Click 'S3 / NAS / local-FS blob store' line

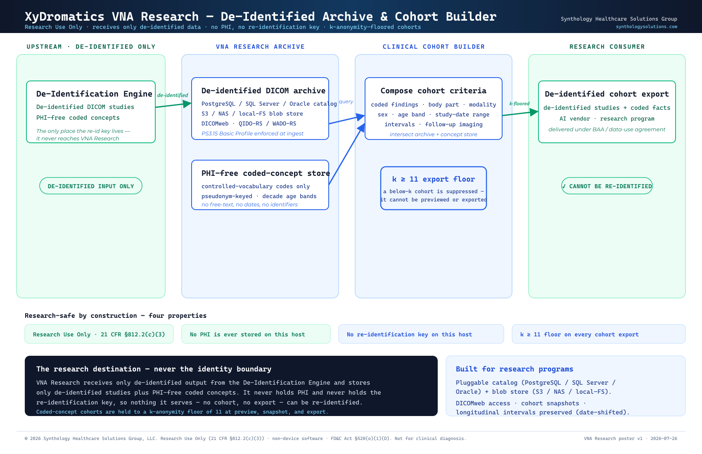[252, 114]
